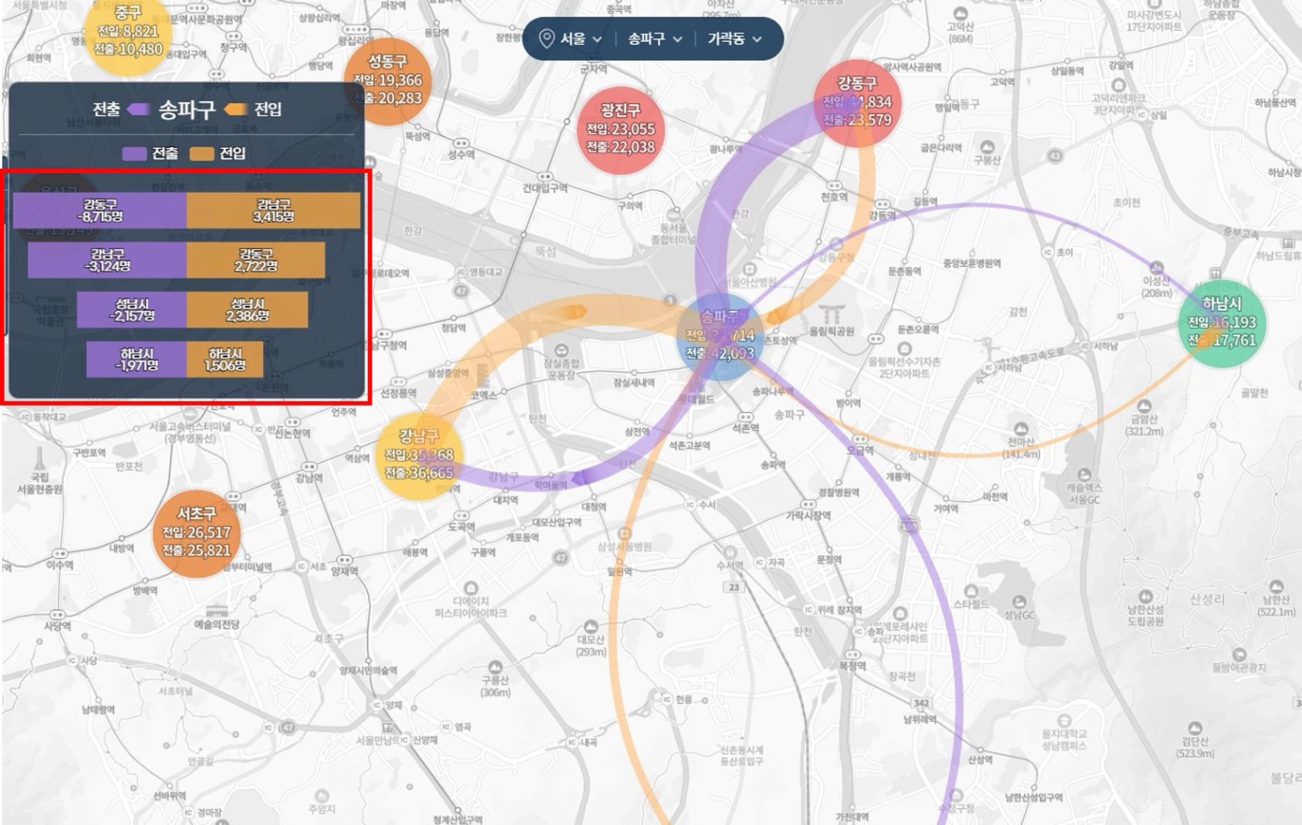
Task: Select the 강남구 3,415명 inflow bar
Action: click(273, 210)
